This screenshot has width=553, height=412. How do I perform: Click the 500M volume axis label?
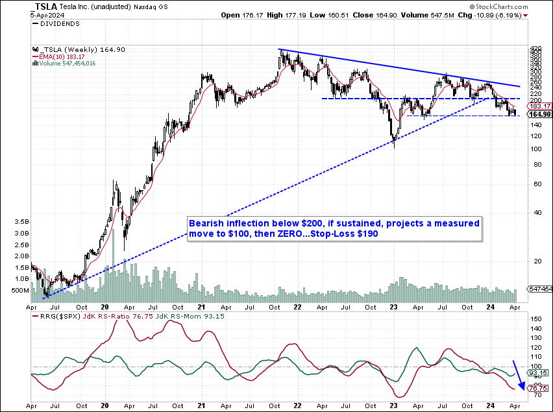pos(20,291)
